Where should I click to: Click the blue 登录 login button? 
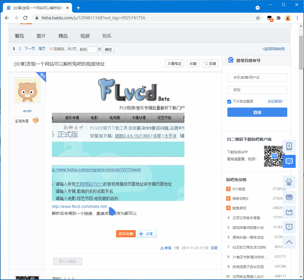[x=257, y=112]
